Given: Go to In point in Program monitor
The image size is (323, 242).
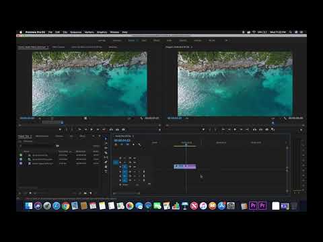Looking at the screenshot, I should pyautogui.click(x=223, y=130).
